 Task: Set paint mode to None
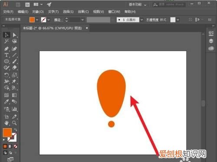[16, 146]
